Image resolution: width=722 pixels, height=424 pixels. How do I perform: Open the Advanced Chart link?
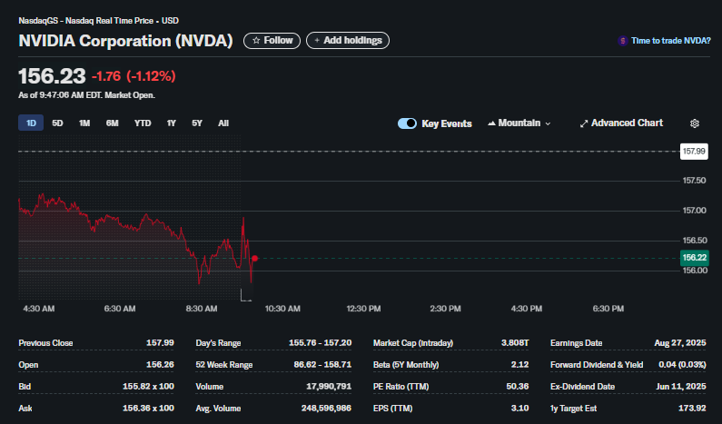(621, 123)
